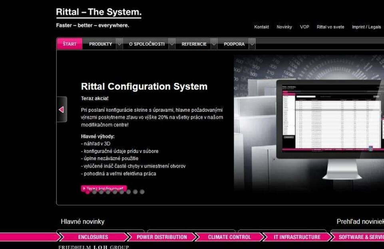Open the IT Infrastructure category banner

point(296,237)
